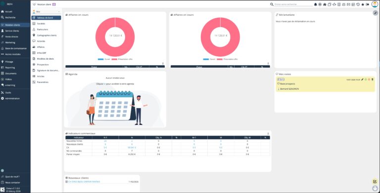Open the code brackets icon in top toolbar
The height and width of the screenshot is (193, 380).
[334, 4]
